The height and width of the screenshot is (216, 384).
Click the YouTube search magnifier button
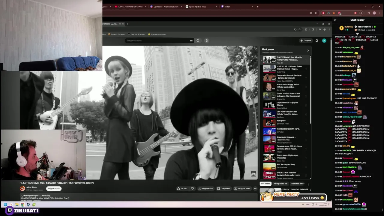(198, 40)
